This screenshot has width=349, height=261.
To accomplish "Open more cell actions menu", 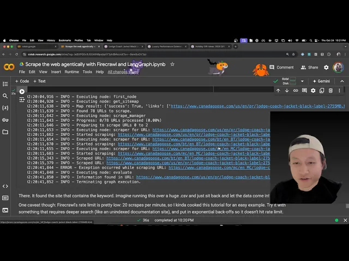I will 339,91.
